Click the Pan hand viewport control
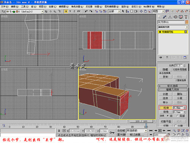 pyautogui.click(x=179, y=135)
